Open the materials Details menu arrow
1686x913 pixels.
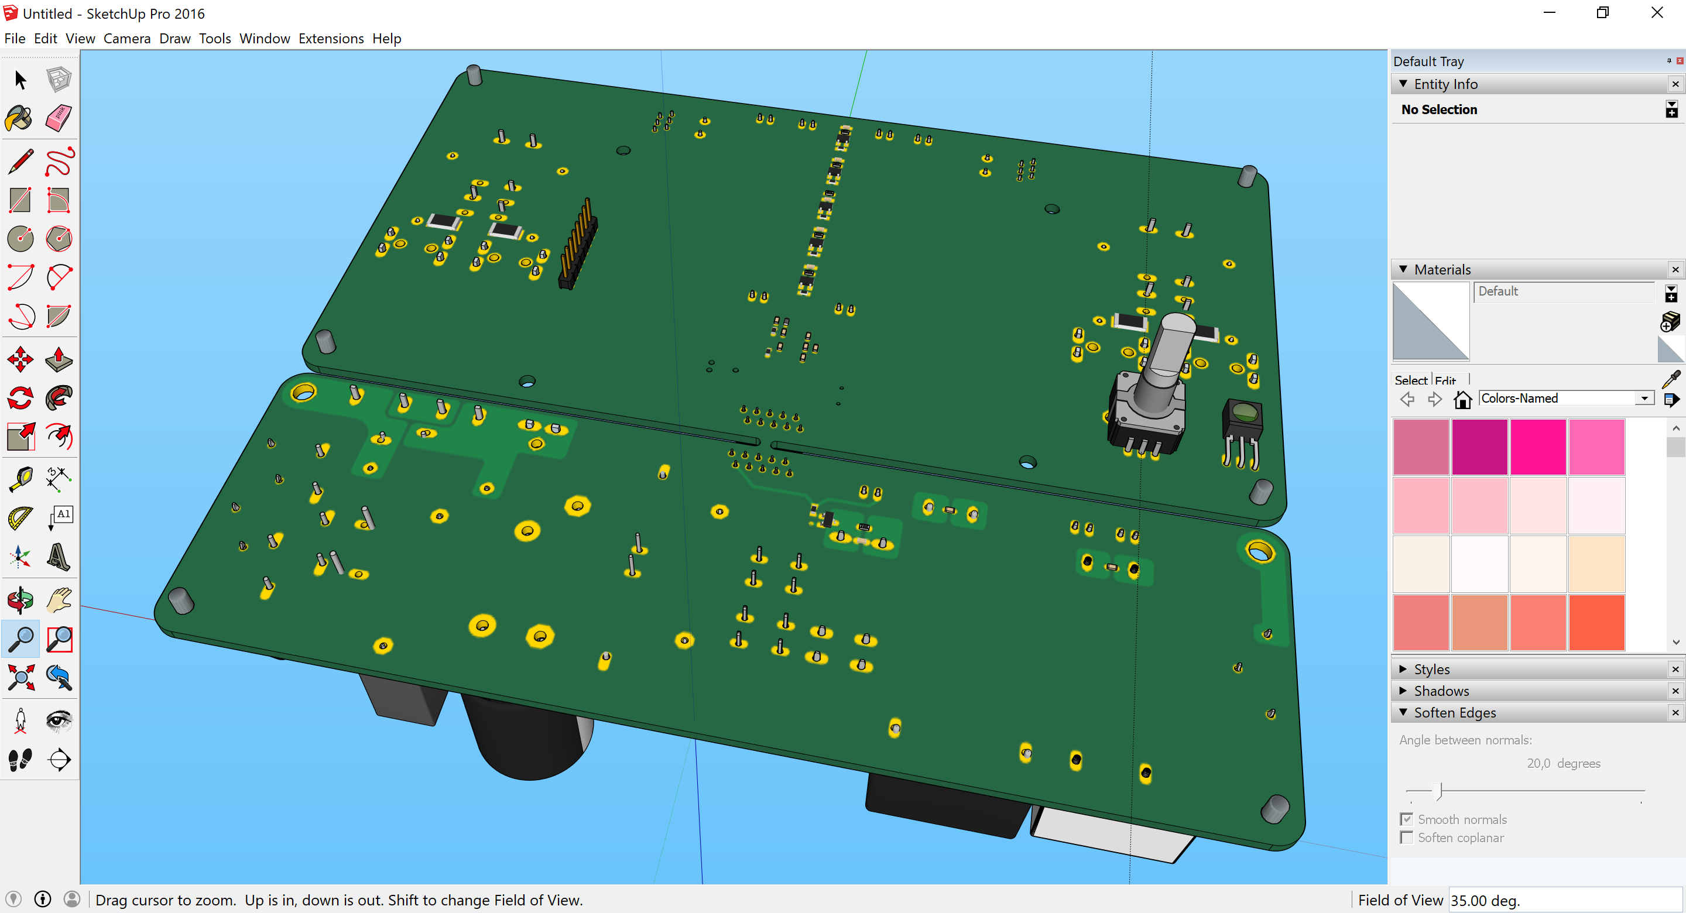click(x=1671, y=399)
